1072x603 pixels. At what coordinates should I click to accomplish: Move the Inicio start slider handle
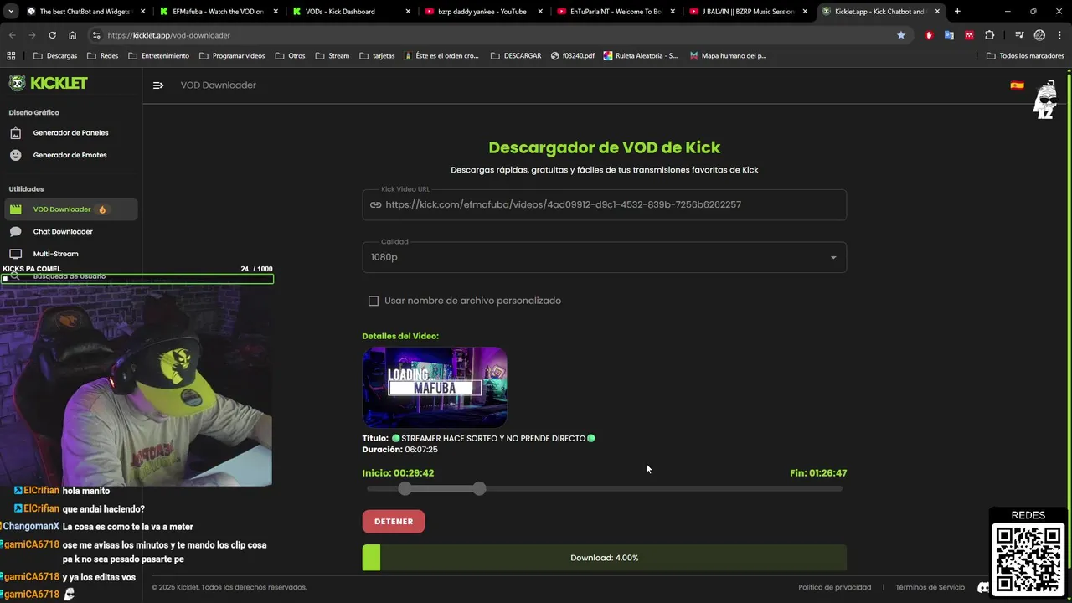(405, 488)
